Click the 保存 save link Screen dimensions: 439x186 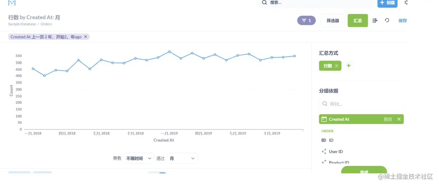pyautogui.click(x=403, y=21)
